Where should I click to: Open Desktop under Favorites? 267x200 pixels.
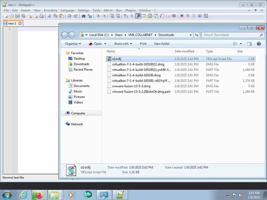[77, 59]
